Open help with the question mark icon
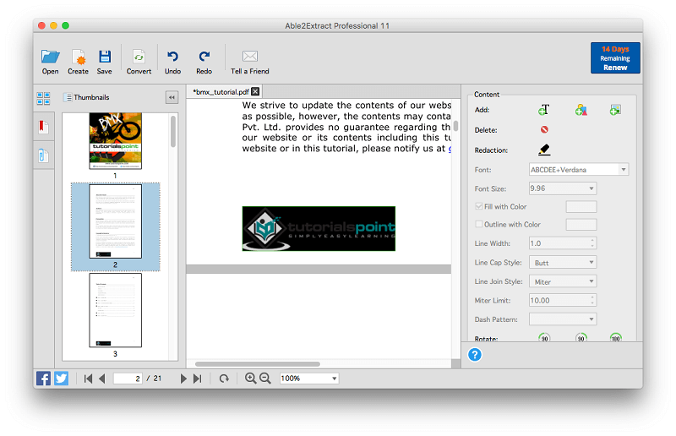 coord(475,355)
